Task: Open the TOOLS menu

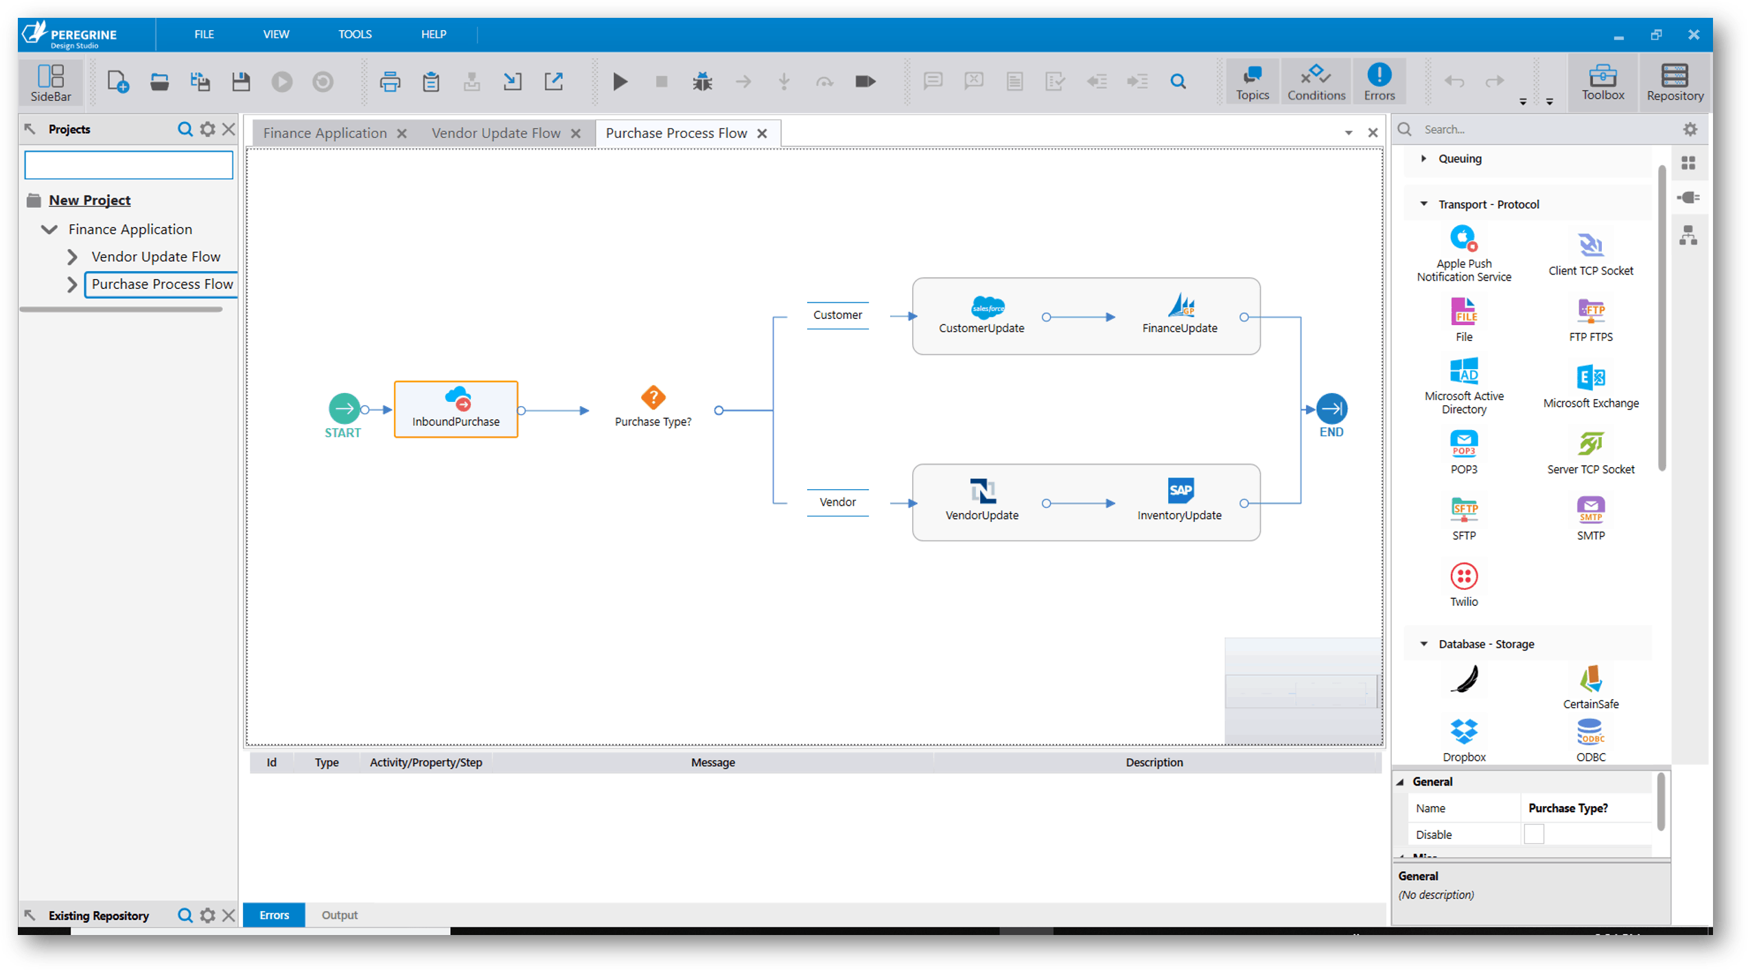Action: click(x=354, y=34)
